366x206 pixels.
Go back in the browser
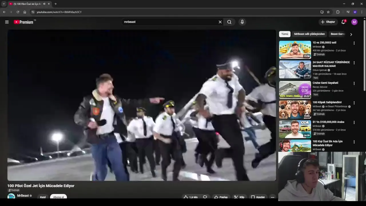coord(4,12)
